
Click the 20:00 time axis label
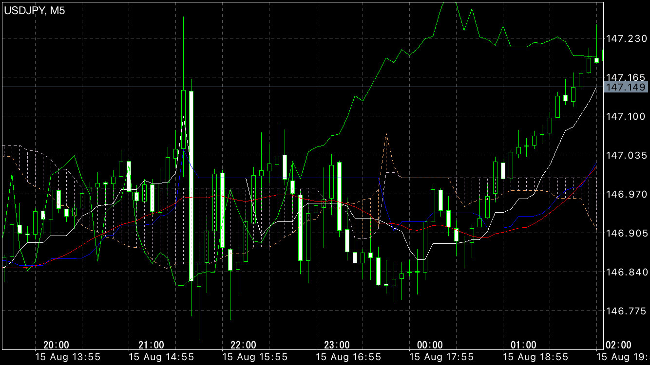(56, 345)
